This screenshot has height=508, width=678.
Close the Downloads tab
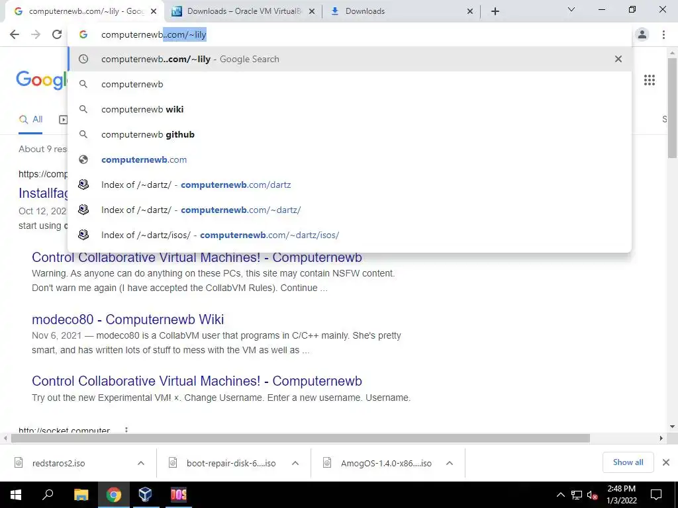(x=470, y=11)
